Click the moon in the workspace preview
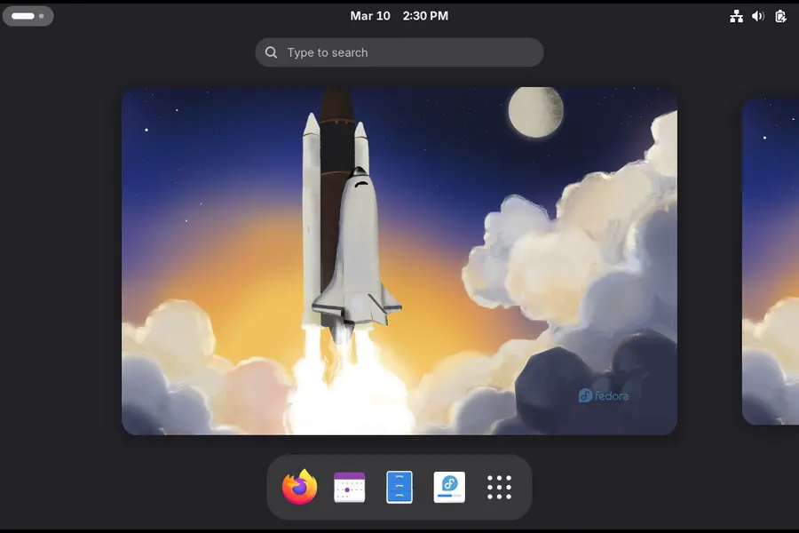 (537, 109)
